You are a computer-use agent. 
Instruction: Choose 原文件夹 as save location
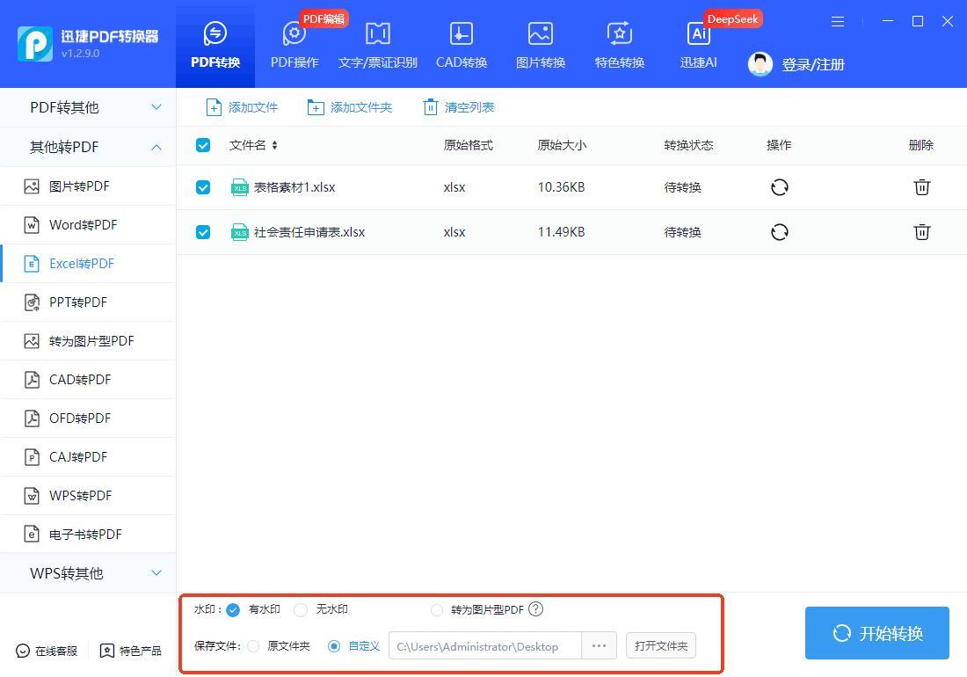(254, 646)
